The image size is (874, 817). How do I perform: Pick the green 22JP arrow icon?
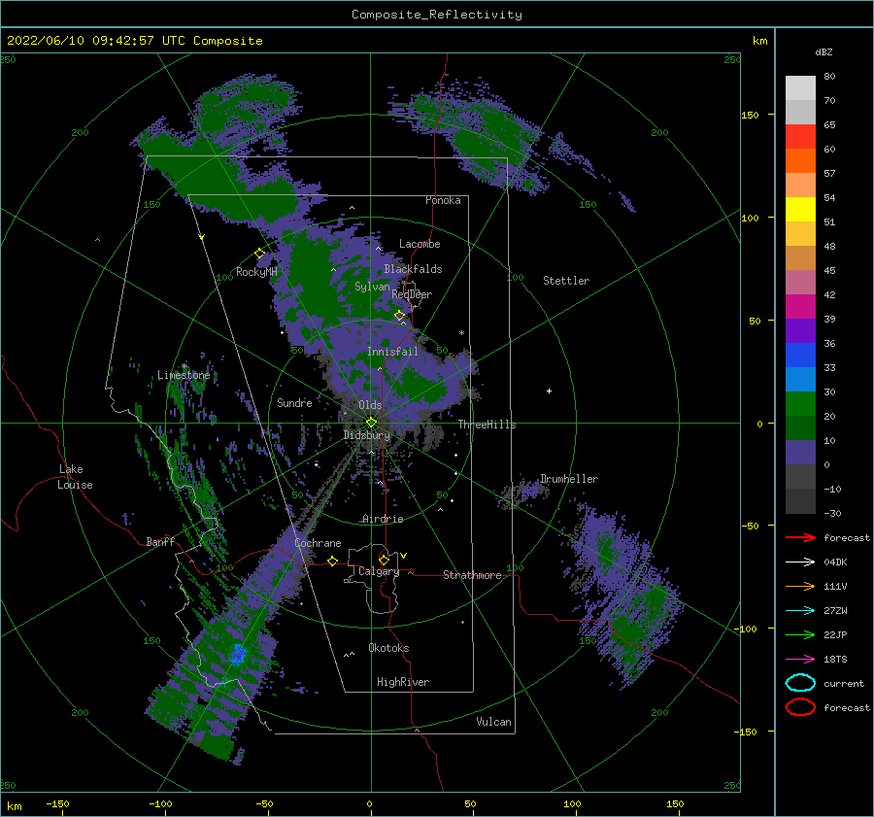(800, 634)
